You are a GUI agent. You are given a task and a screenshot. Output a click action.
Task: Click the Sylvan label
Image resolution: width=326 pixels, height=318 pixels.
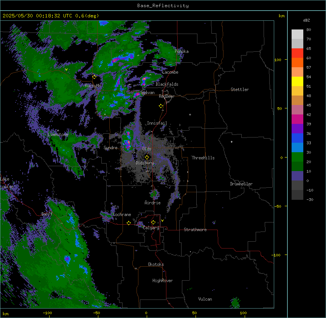click(147, 93)
